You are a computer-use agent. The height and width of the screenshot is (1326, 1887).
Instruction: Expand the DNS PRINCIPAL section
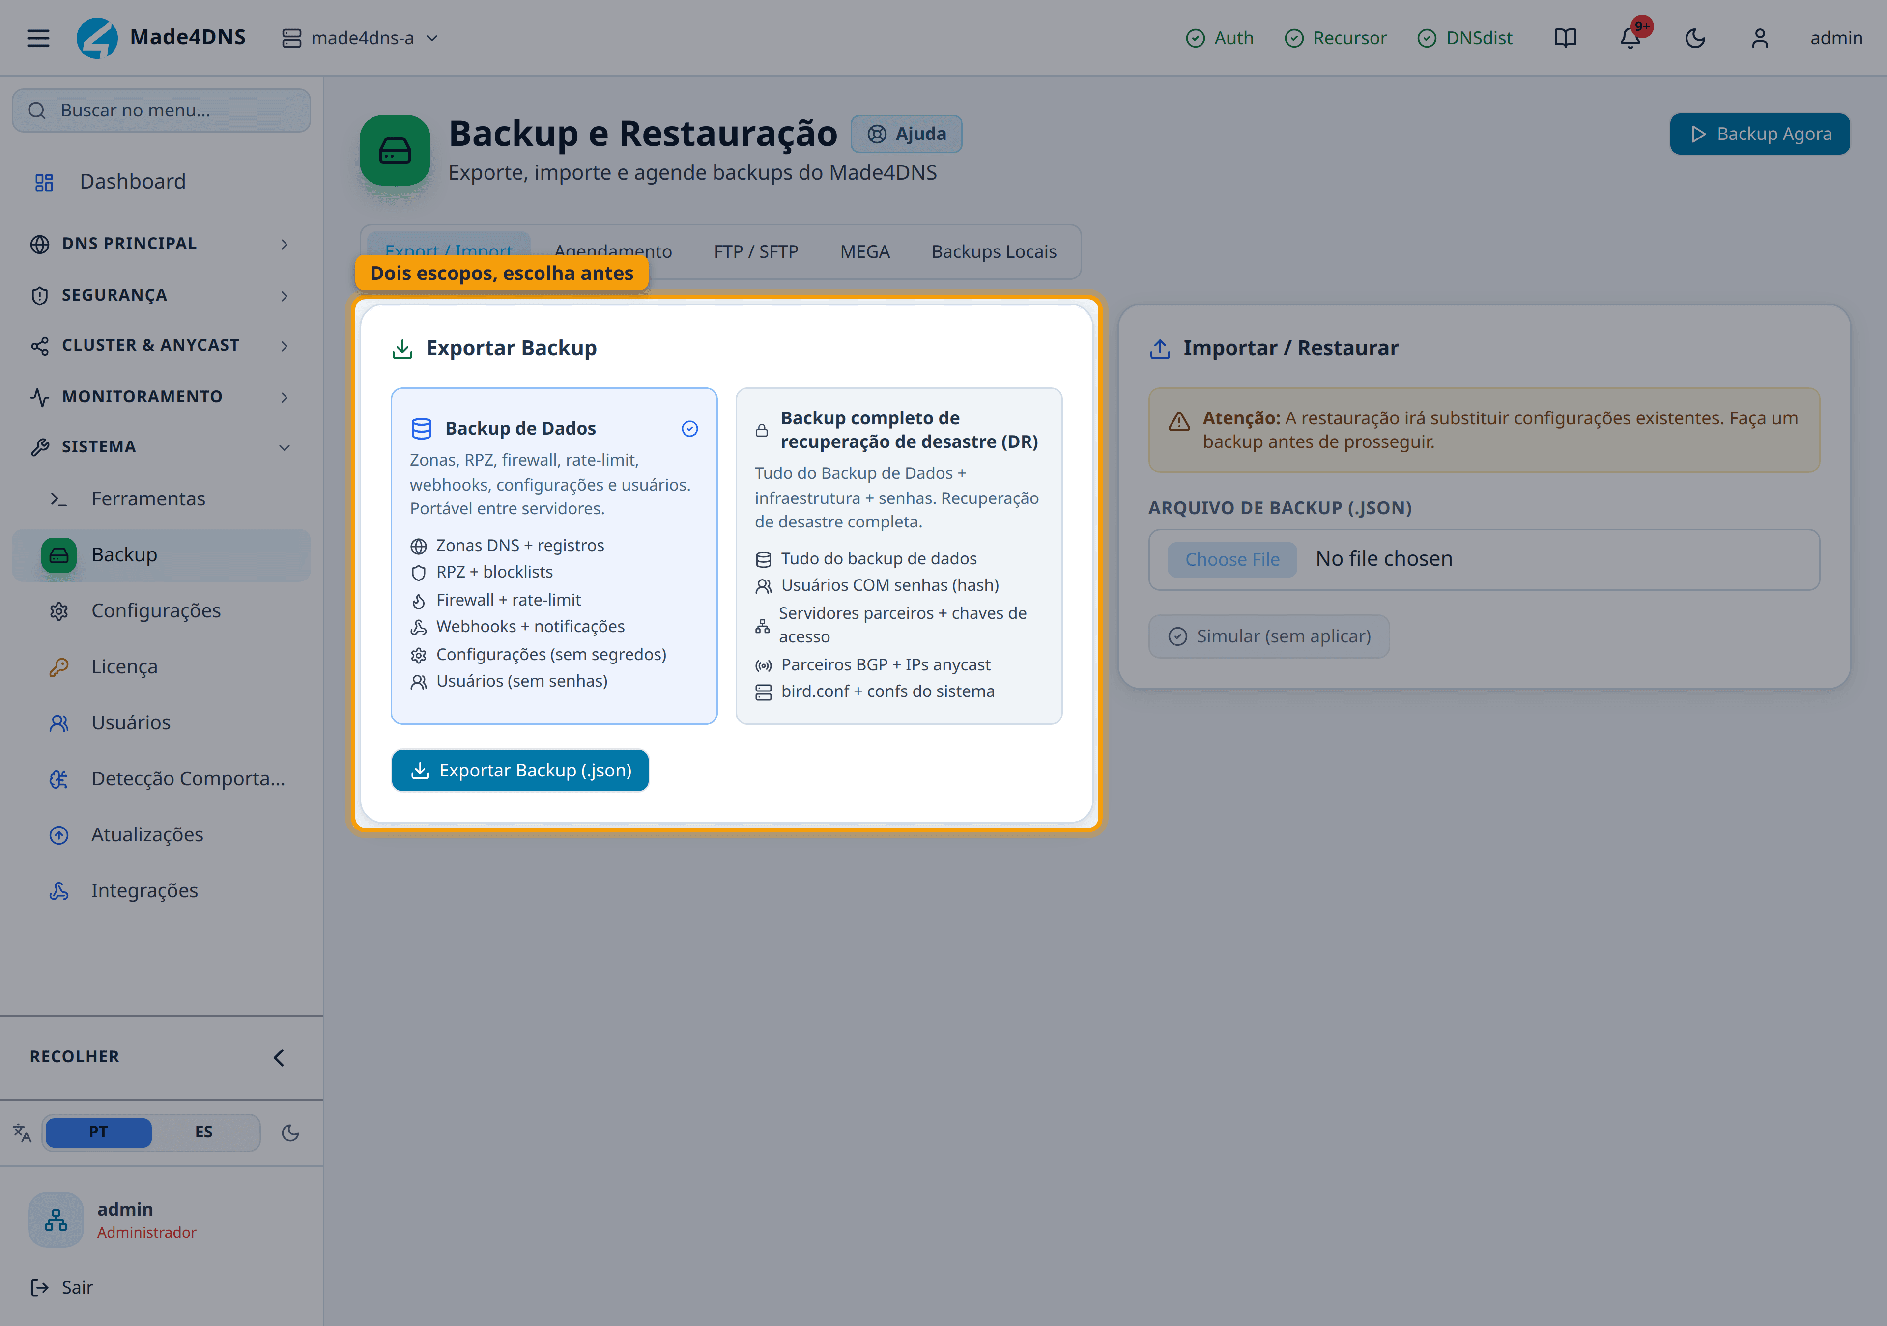tap(161, 244)
